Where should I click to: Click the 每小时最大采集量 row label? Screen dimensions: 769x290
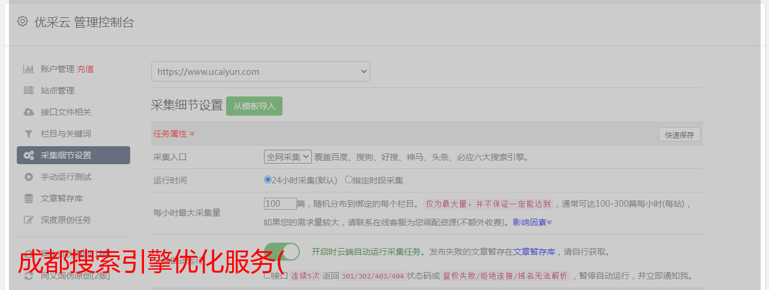pos(187,213)
